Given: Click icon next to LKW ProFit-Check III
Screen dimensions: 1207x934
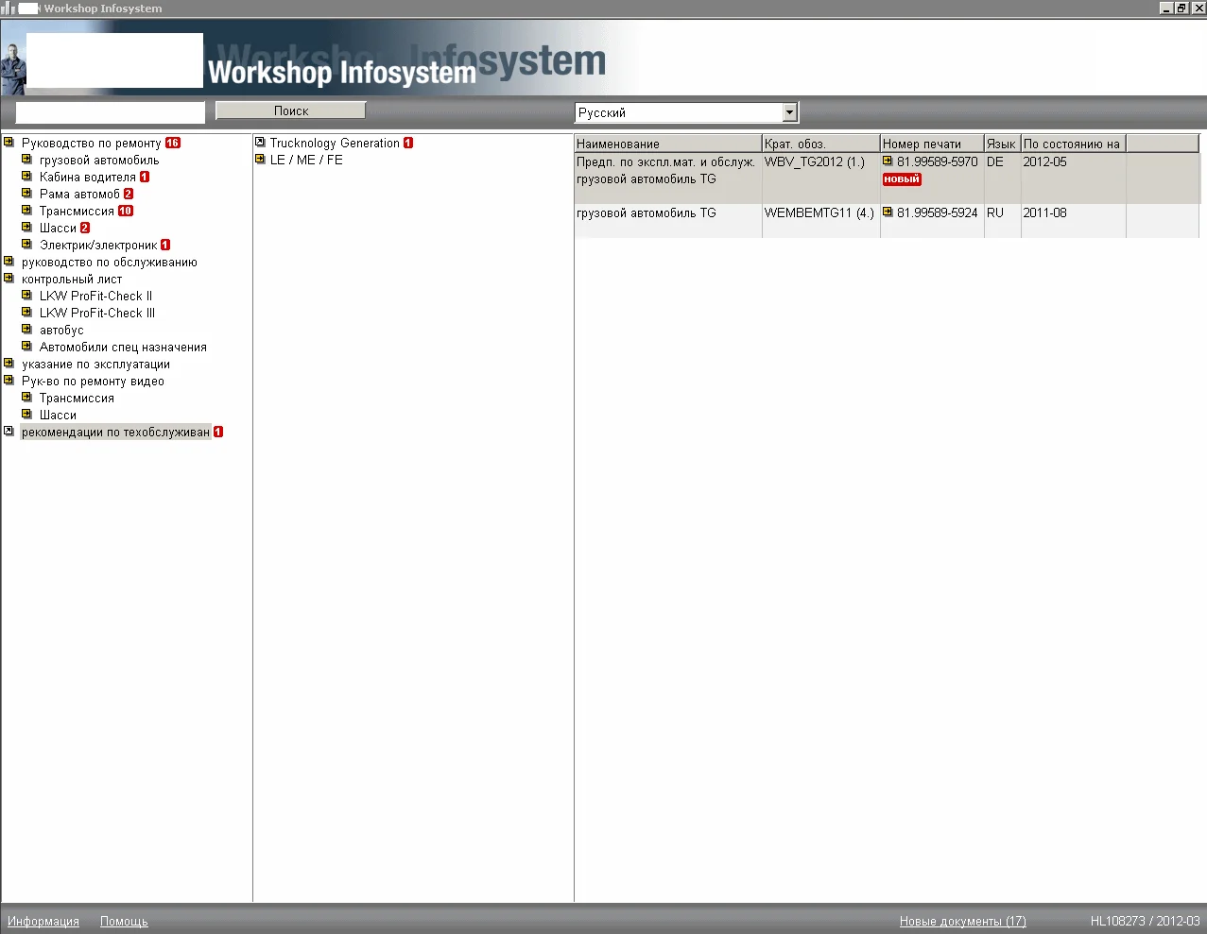Looking at the screenshot, I should click(x=27, y=313).
